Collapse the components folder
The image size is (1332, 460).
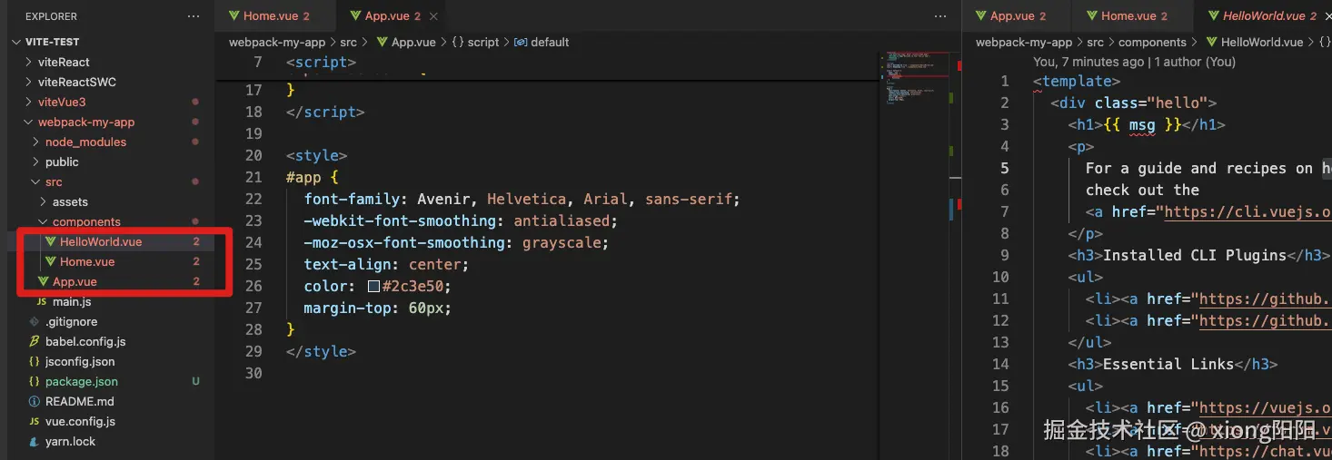click(43, 222)
